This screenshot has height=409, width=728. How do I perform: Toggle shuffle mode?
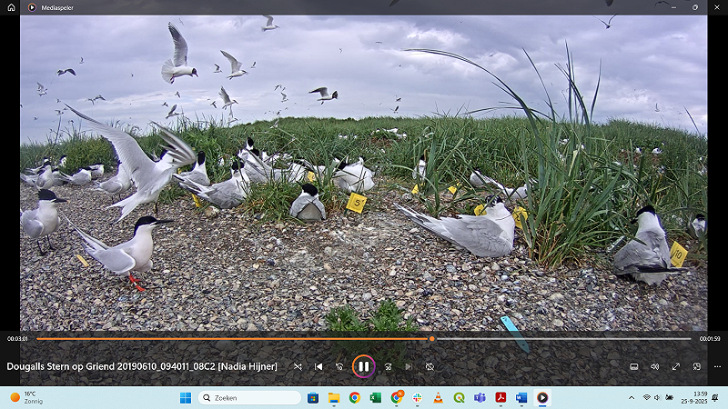click(298, 366)
